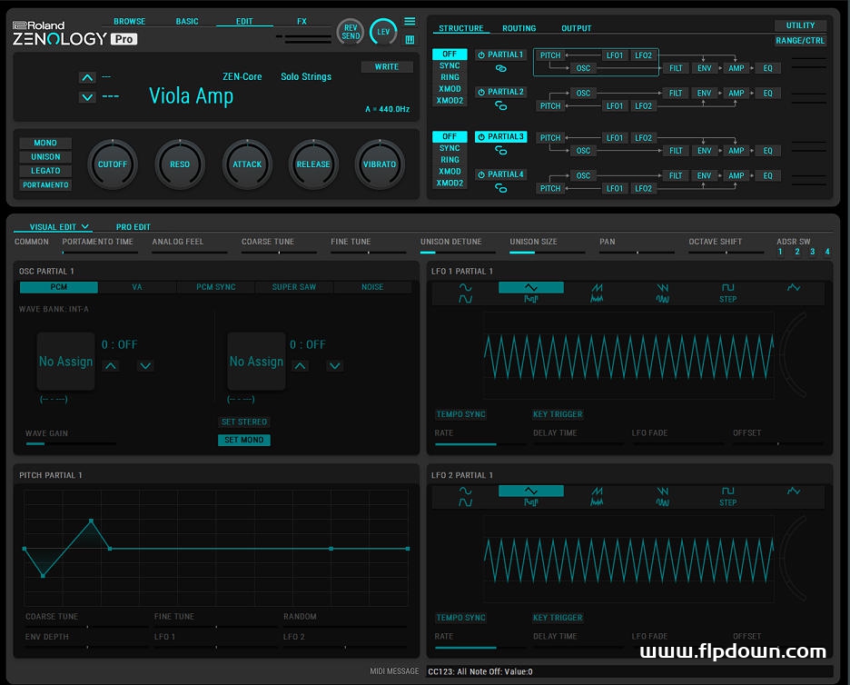Select saw-down waveform in LFO 2
The image size is (850, 685).
pyautogui.click(x=662, y=491)
